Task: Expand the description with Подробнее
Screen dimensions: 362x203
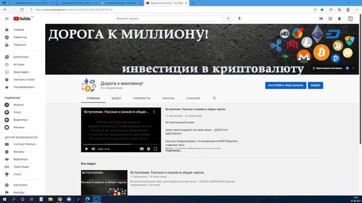Action: (x=174, y=151)
